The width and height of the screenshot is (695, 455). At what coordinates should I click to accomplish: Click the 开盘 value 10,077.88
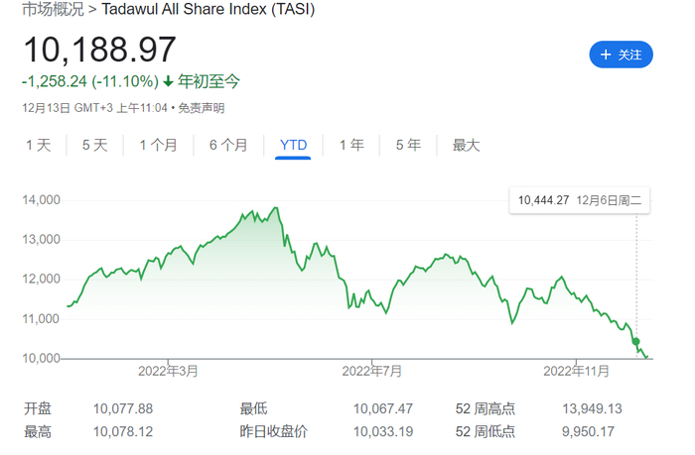pos(123,408)
